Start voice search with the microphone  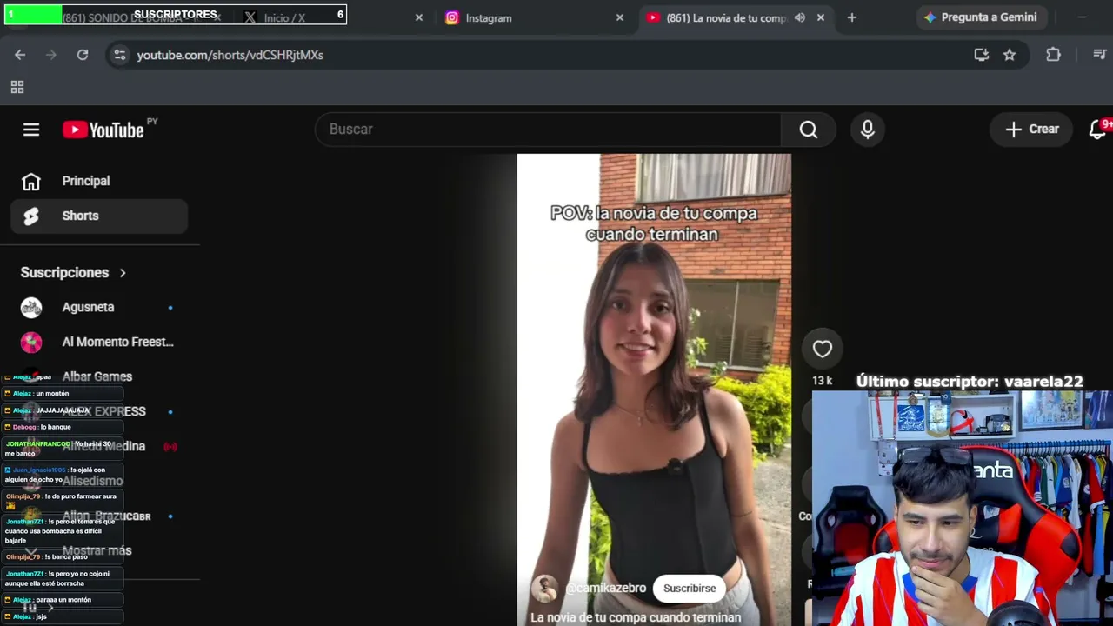pyautogui.click(x=868, y=130)
